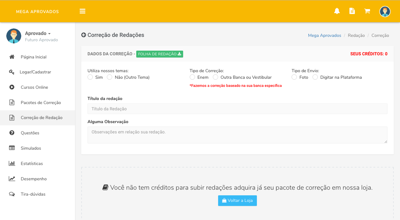
Task: Download the Folha de Redação
Action: tap(160, 54)
